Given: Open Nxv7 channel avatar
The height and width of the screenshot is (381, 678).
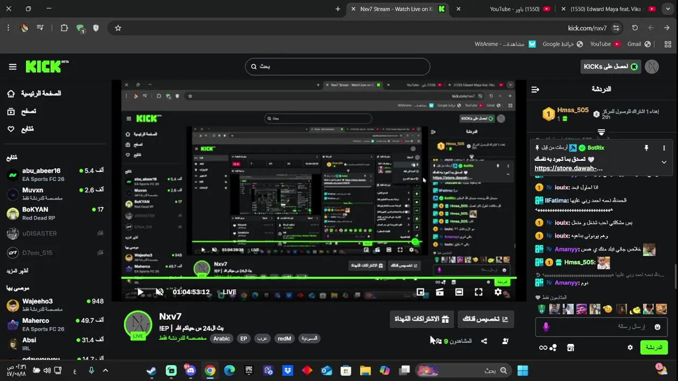Looking at the screenshot, I should point(138,324).
